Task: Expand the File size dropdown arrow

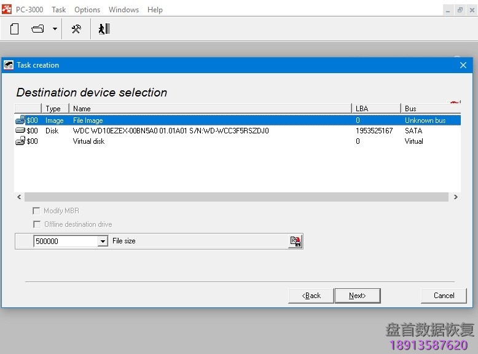Action: 103,242
